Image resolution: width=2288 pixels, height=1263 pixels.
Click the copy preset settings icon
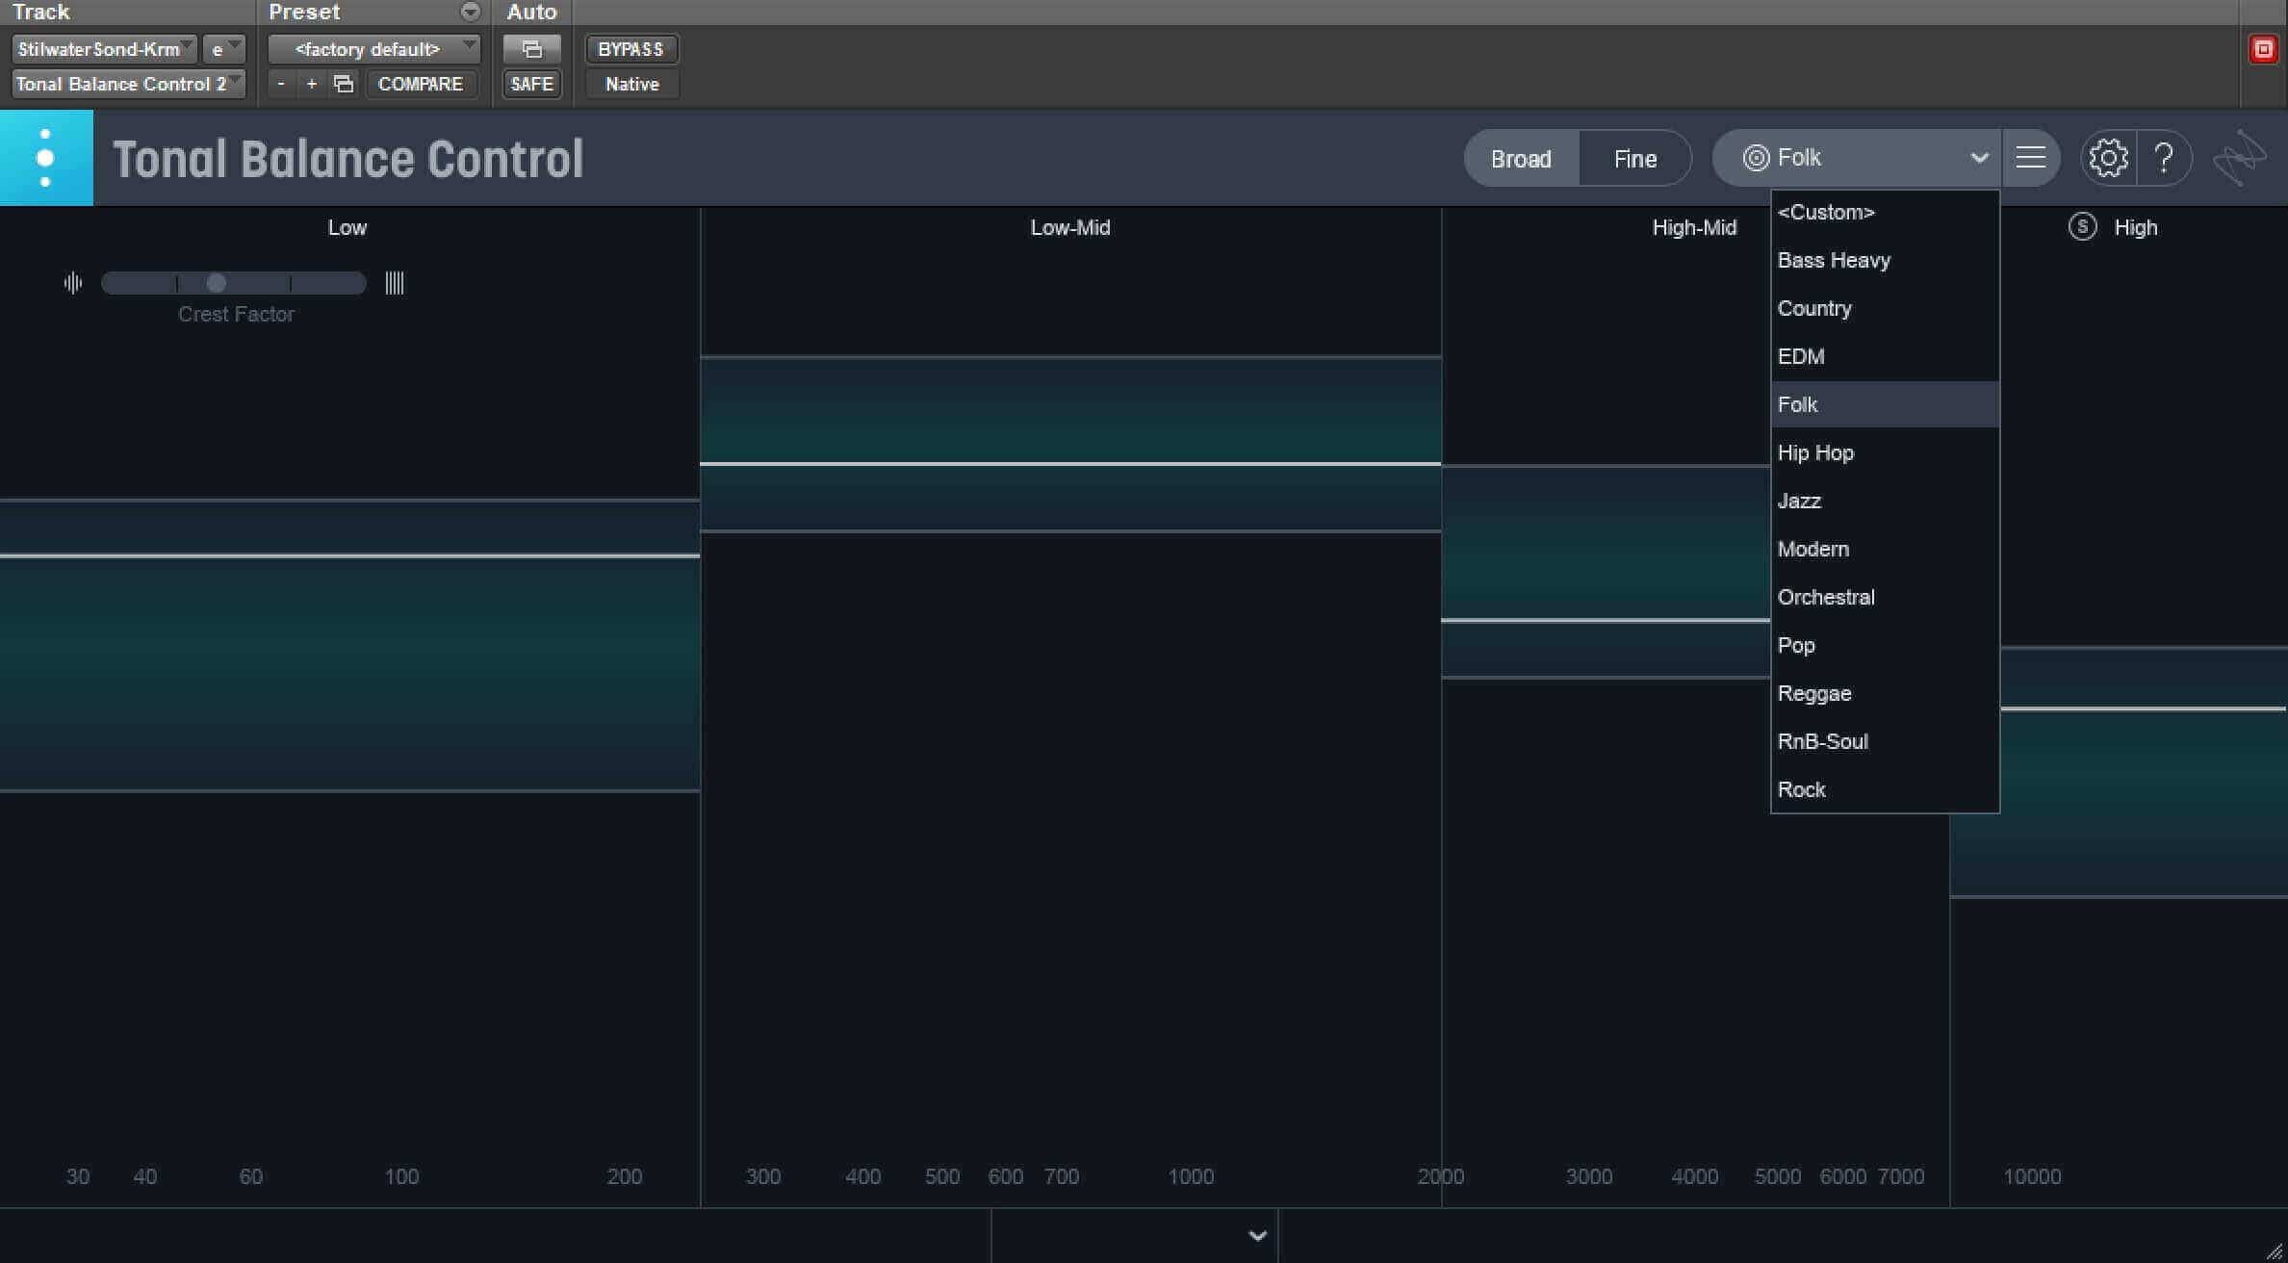point(344,84)
